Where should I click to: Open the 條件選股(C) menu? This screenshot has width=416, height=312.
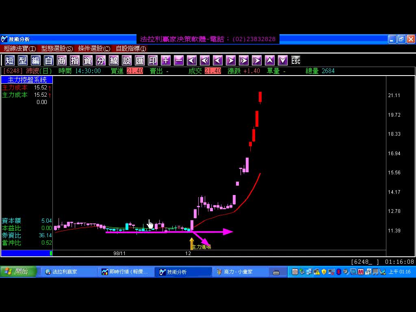94,49
